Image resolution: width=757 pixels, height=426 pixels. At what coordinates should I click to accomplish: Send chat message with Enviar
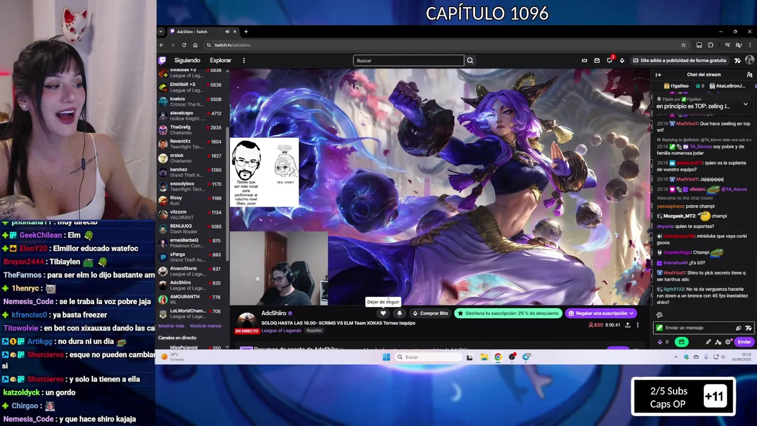point(744,342)
